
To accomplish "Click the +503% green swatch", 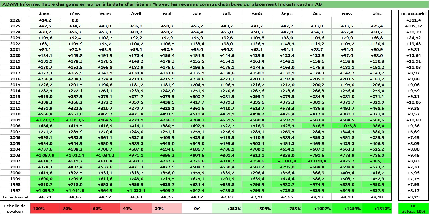I will point(257,208).
